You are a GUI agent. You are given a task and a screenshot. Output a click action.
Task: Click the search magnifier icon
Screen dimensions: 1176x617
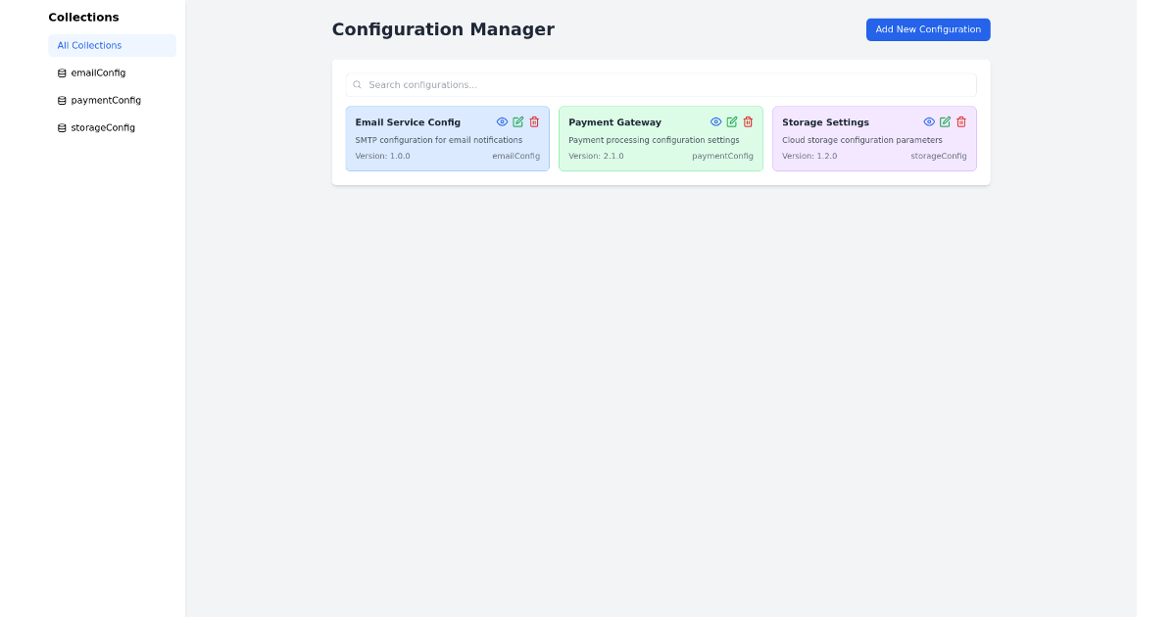356,84
